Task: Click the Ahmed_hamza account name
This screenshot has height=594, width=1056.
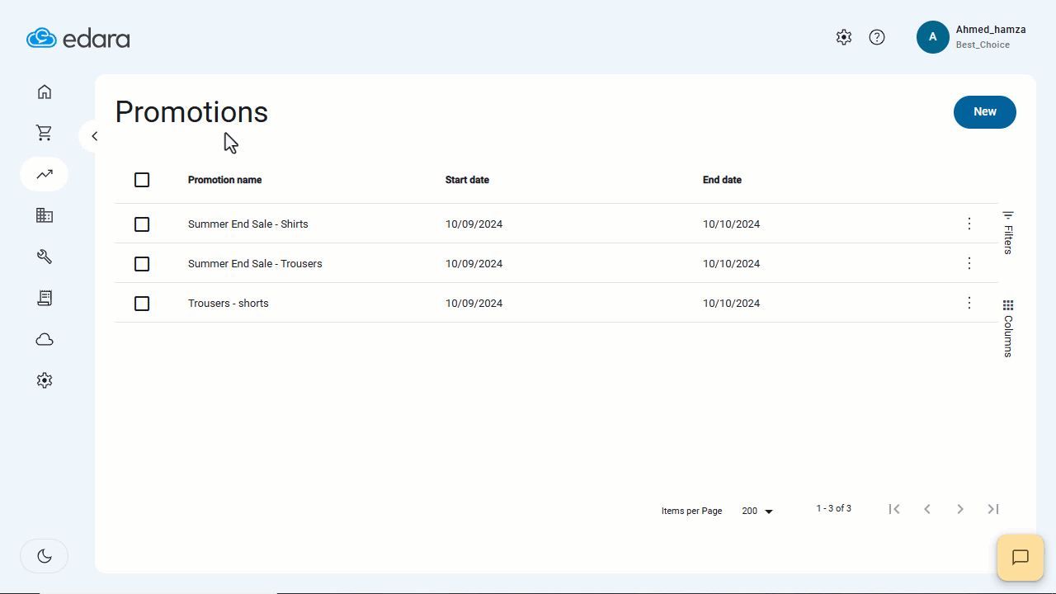Action: pos(991,30)
